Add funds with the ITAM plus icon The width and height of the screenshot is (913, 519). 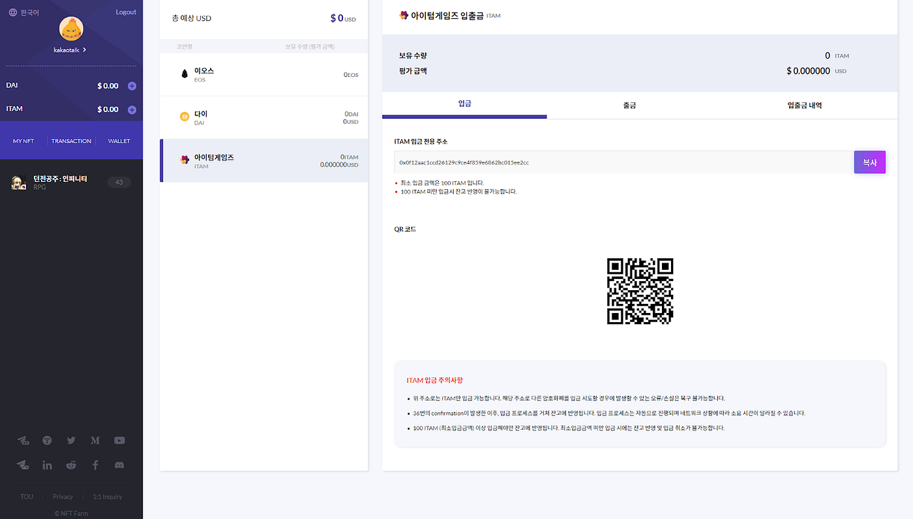tap(132, 110)
